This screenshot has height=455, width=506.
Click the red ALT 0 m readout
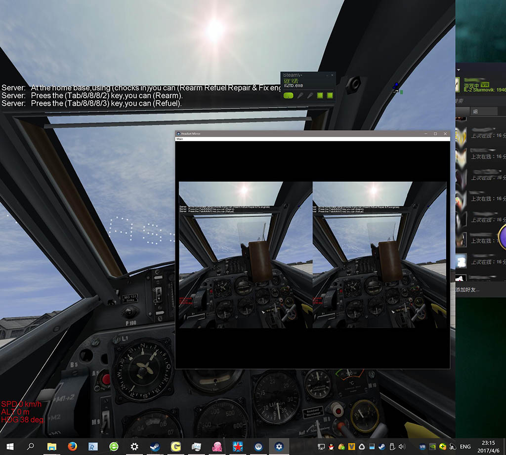[x=15, y=412]
